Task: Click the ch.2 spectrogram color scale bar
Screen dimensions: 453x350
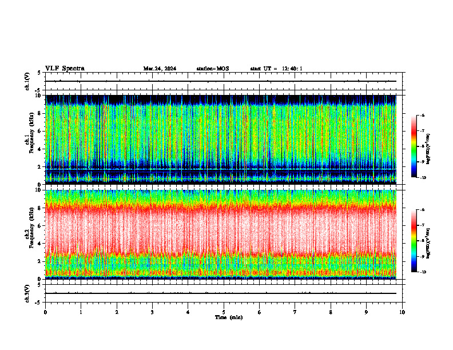Action: coord(414,241)
